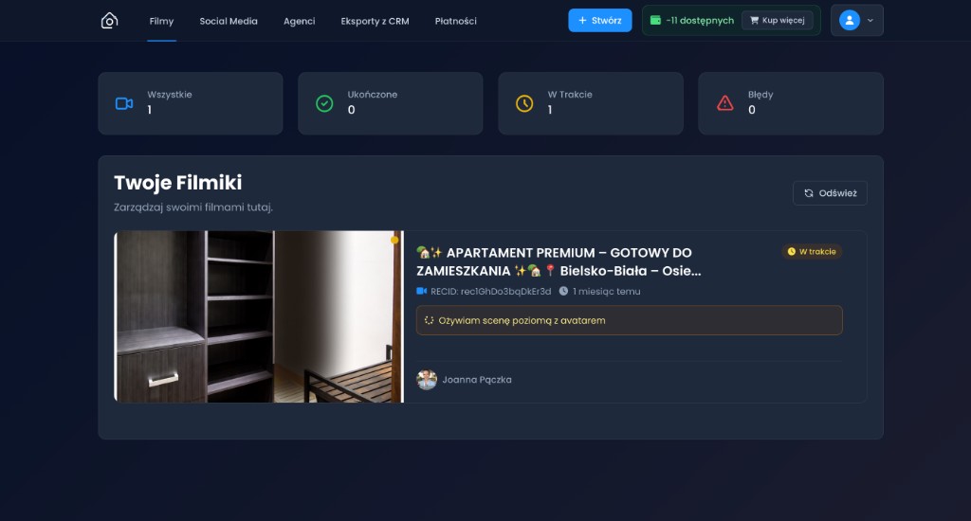Select the Zarządzaj swoimi filmami tutaj subtitle
The width and height of the screenshot is (971, 521).
tap(193, 207)
